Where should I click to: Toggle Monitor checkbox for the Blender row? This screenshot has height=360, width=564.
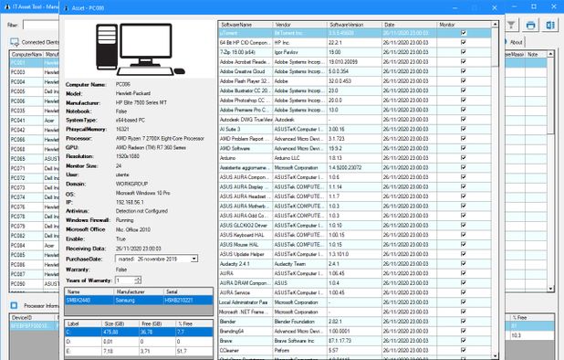click(464, 321)
